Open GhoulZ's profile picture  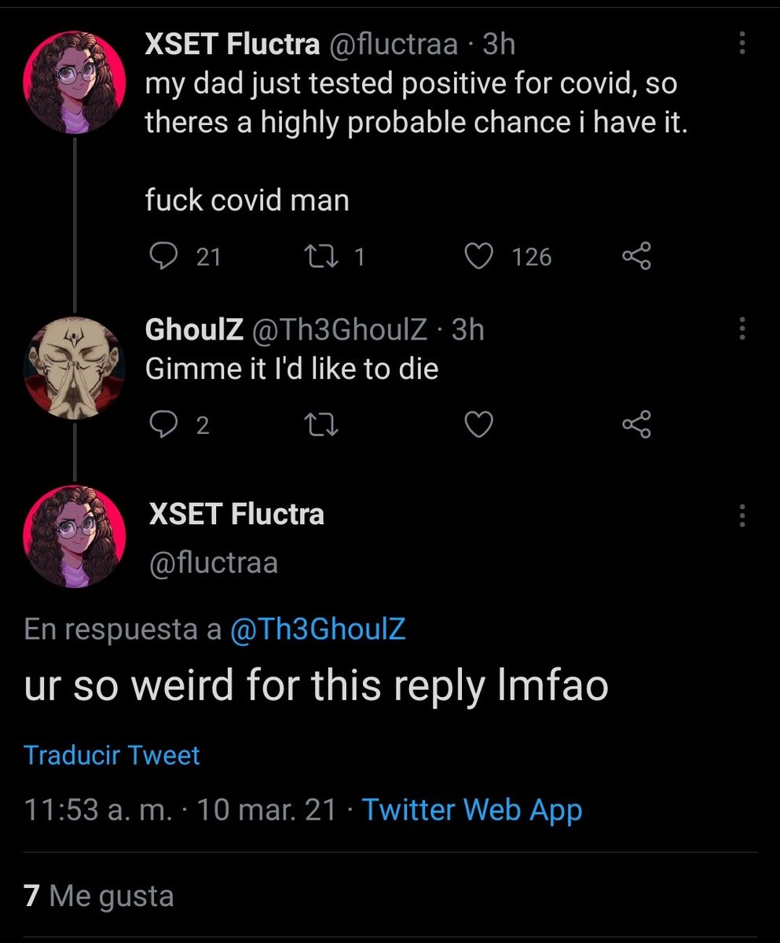coord(75,368)
